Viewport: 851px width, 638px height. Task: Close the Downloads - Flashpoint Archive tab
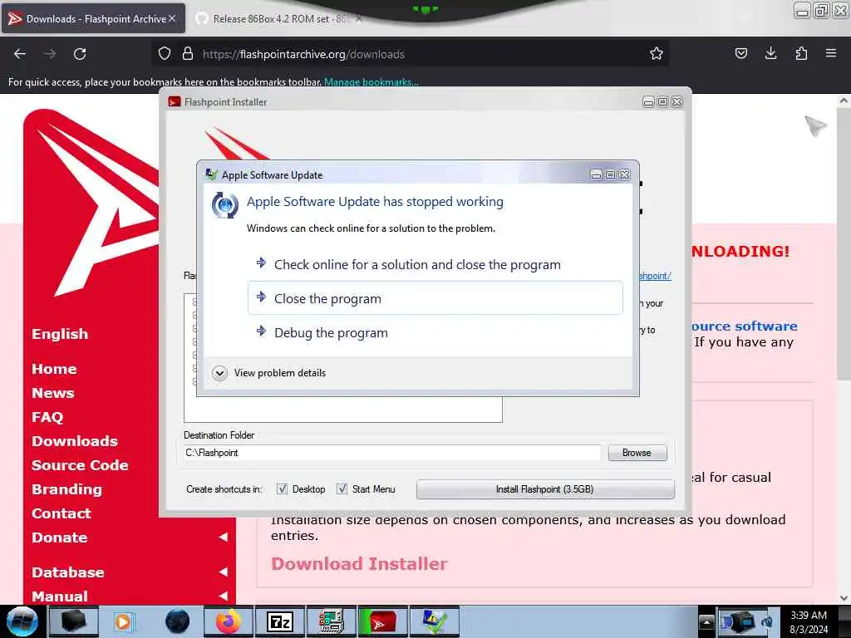pos(172,18)
